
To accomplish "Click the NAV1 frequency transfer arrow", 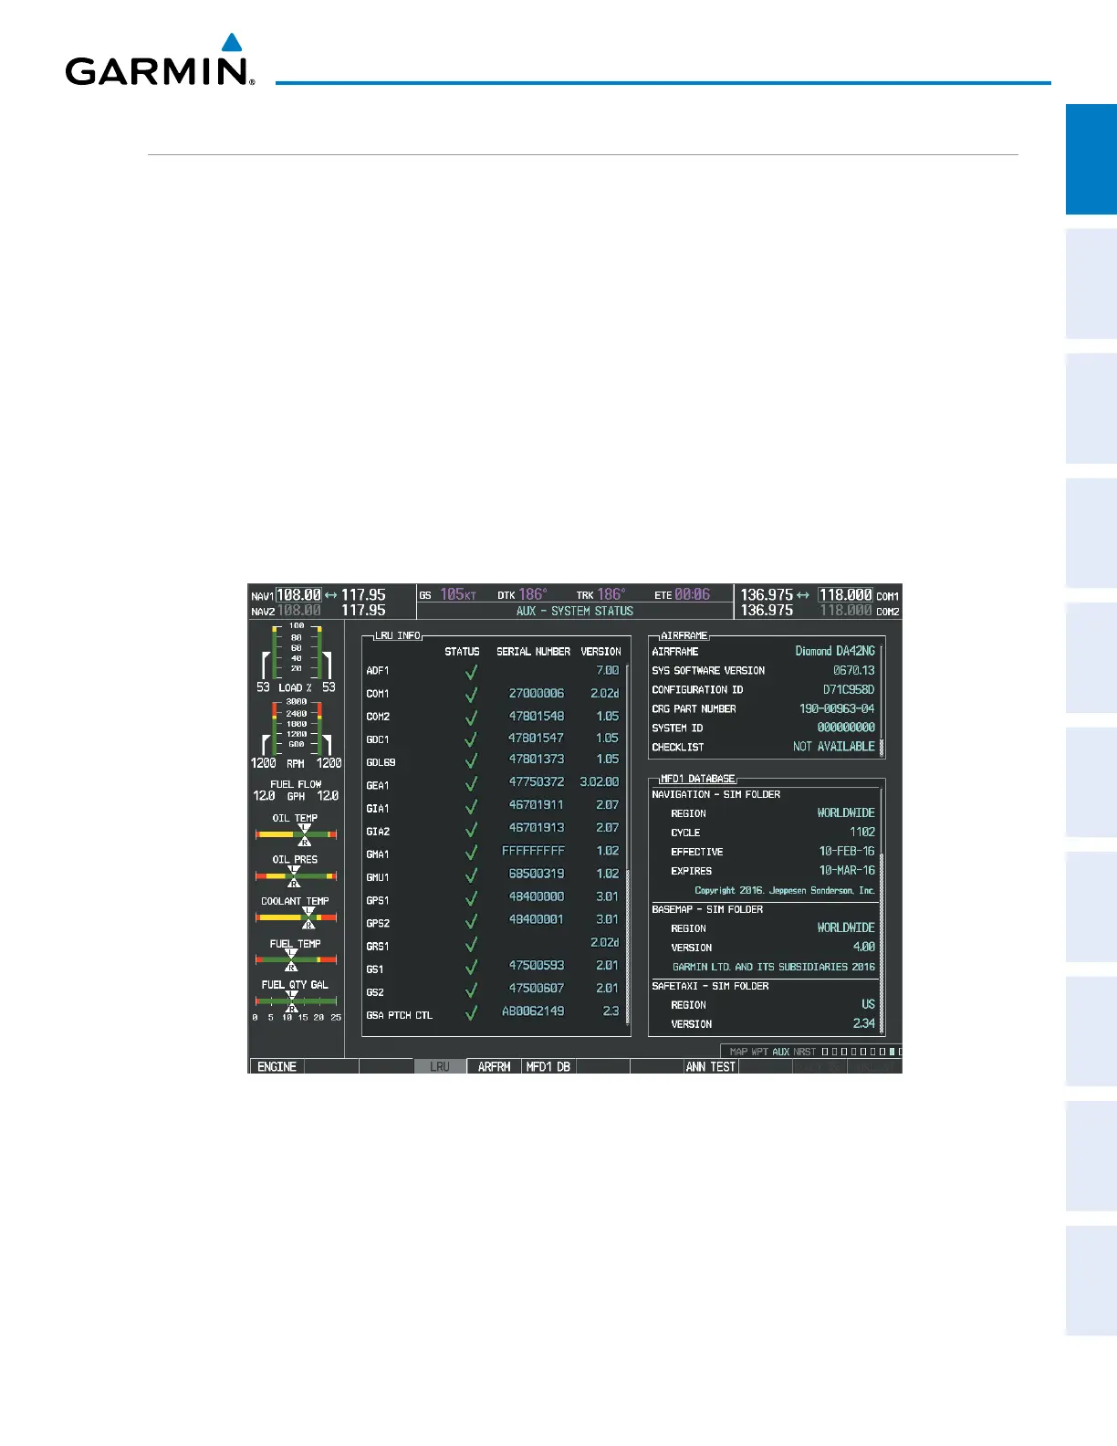I will [331, 595].
